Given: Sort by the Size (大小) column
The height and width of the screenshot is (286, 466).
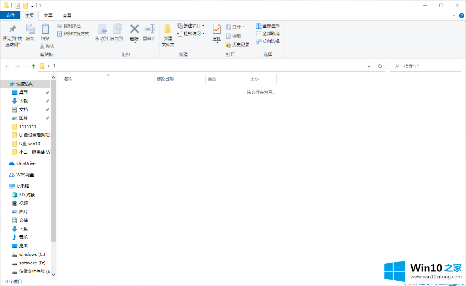Looking at the screenshot, I should click(255, 79).
